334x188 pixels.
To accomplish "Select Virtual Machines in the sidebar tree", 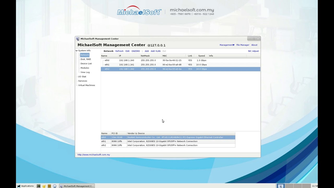I will click(86, 85).
